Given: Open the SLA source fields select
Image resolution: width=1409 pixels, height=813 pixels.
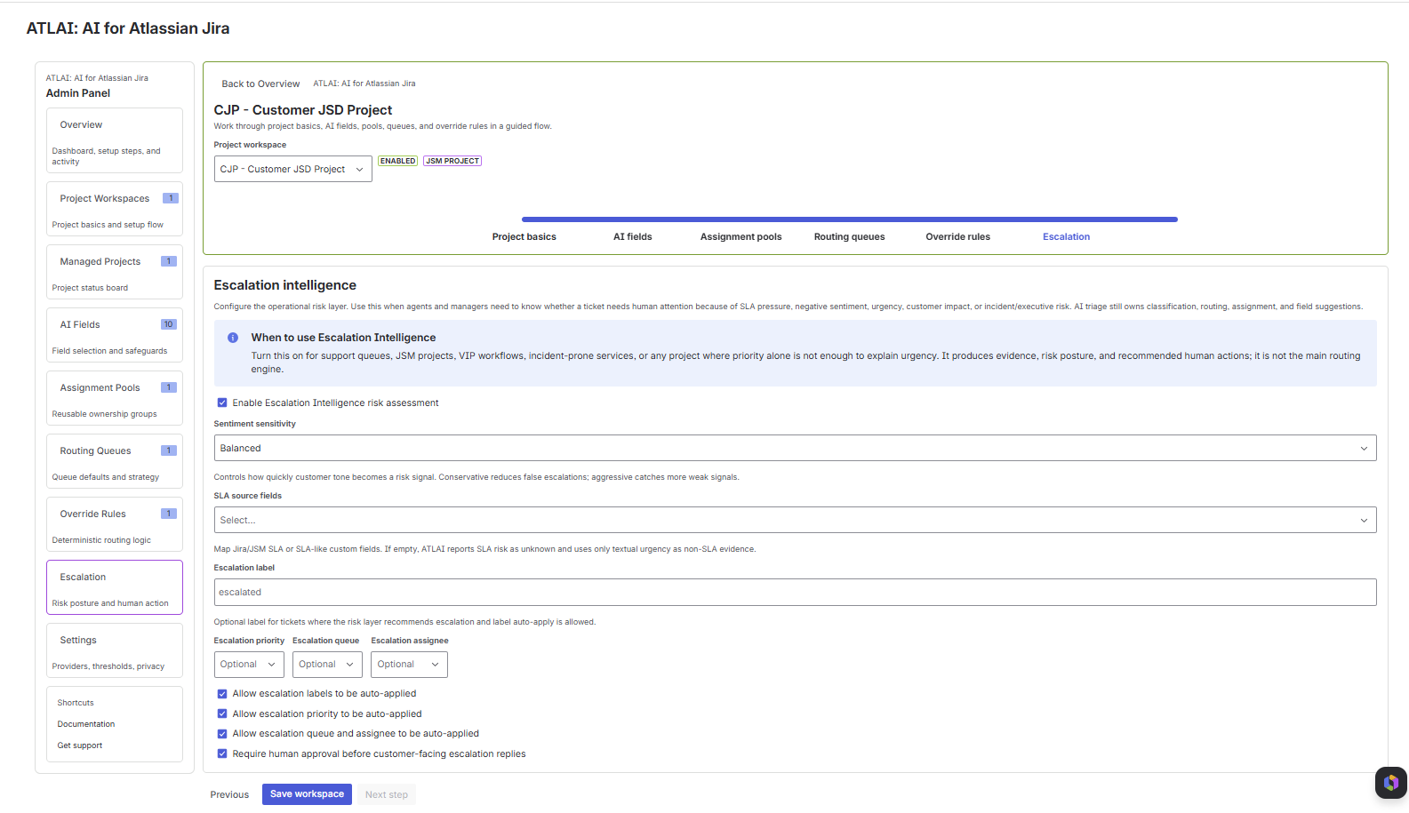Looking at the screenshot, I should pyautogui.click(x=795, y=520).
